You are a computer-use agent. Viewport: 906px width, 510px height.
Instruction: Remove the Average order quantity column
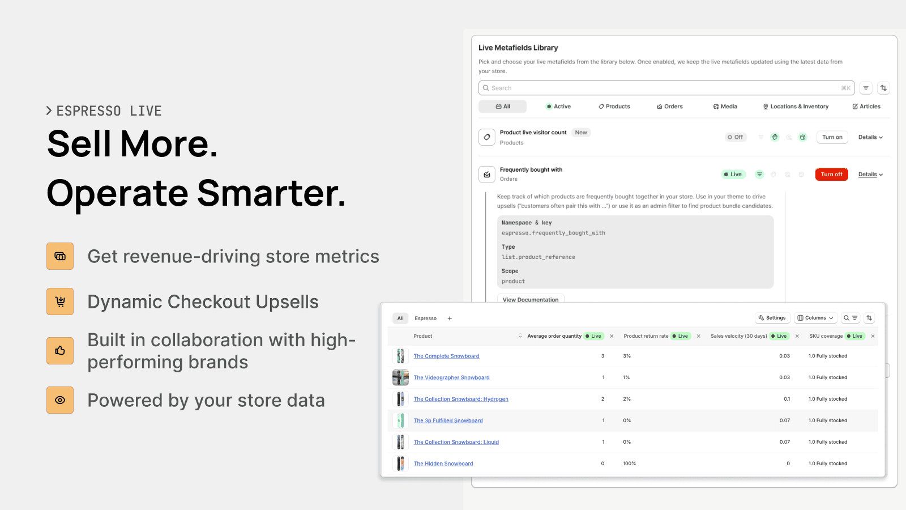612,336
